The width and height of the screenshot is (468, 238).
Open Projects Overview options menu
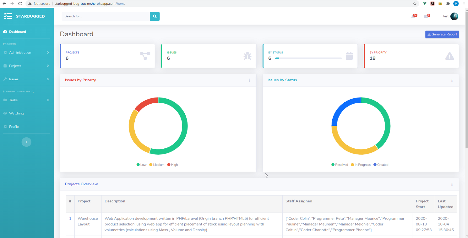452,184
